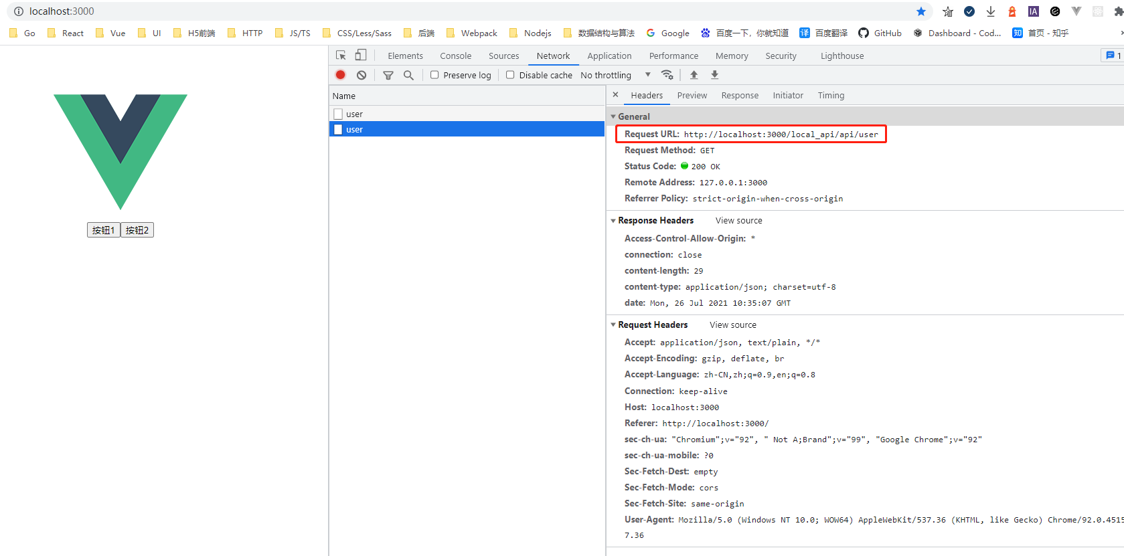Image resolution: width=1124 pixels, height=556 pixels.
Task: Open the No throttling dropdown
Action: point(615,75)
